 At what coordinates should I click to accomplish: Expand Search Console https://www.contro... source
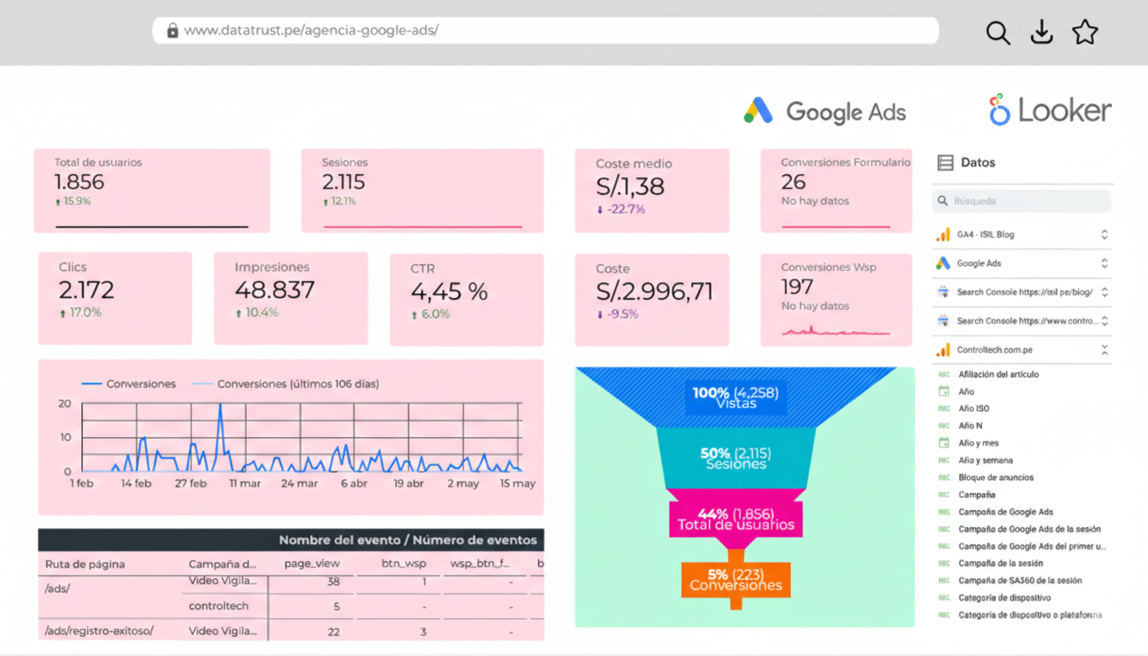[x=1104, y=321]
